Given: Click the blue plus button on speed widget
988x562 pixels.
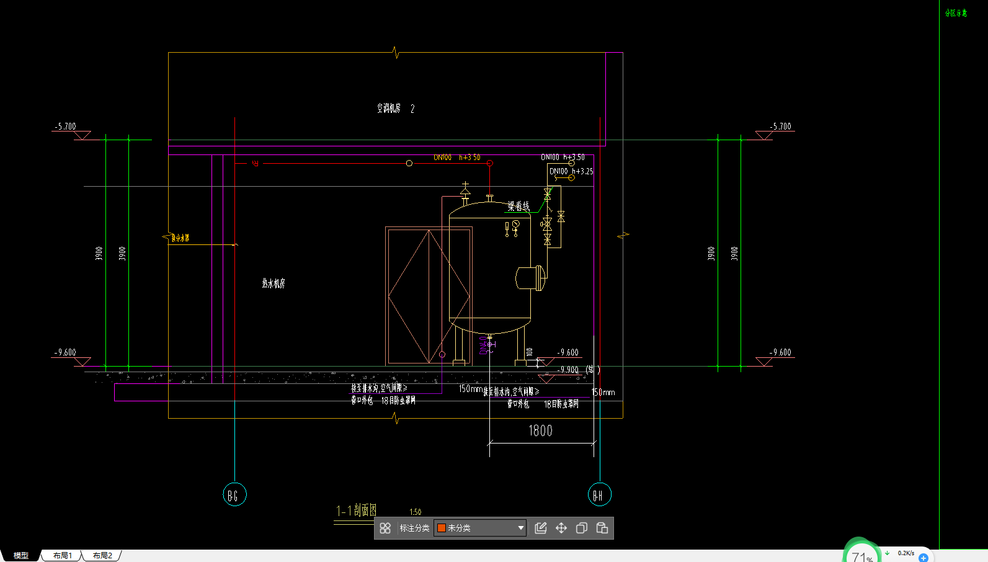Looking at the screenshot, I should point(923,558).
